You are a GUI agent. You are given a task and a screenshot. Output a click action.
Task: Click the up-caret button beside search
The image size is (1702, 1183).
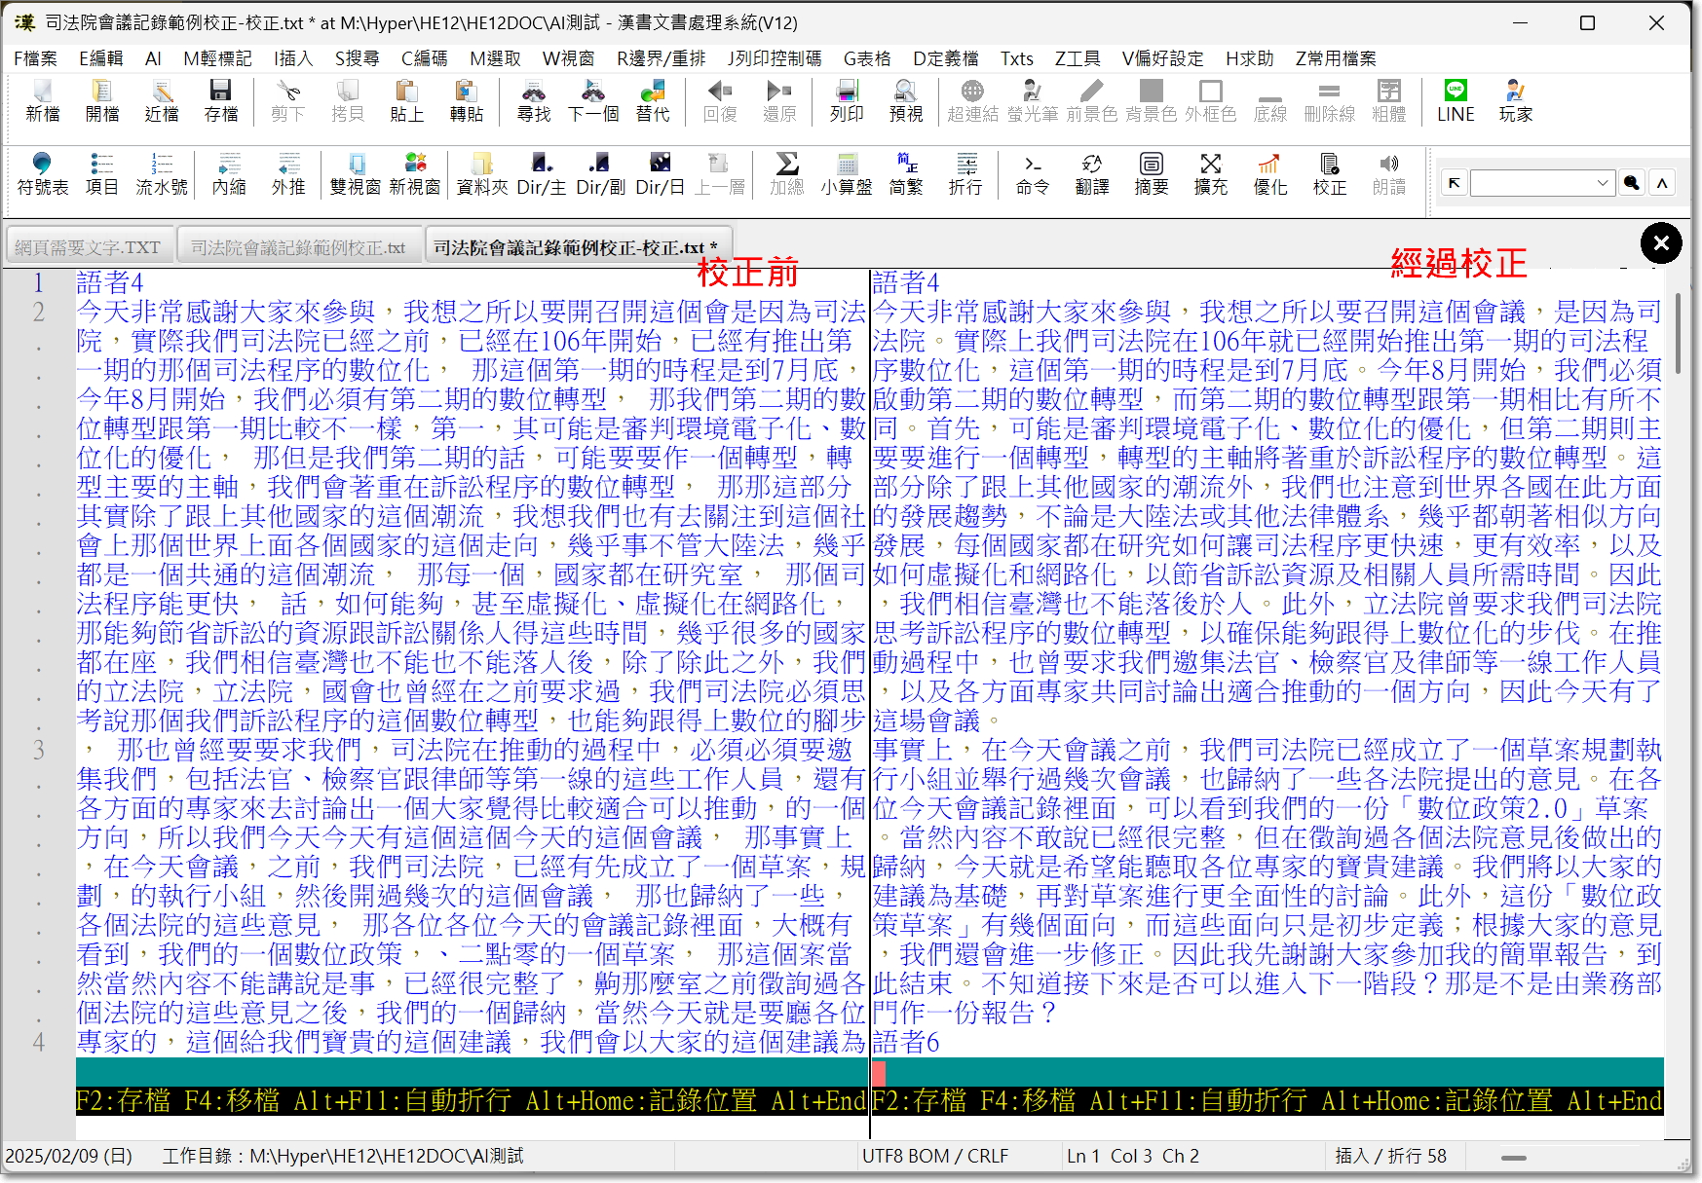[1662, 182]
